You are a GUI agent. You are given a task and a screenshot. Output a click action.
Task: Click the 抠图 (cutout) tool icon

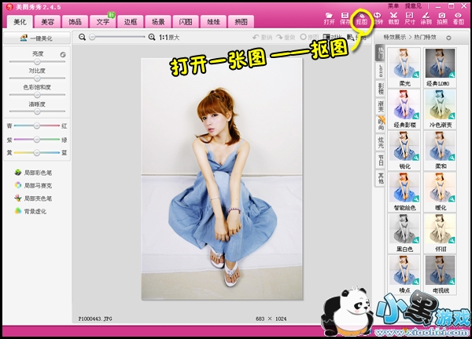pyautogui.click(x=361, y=19)
